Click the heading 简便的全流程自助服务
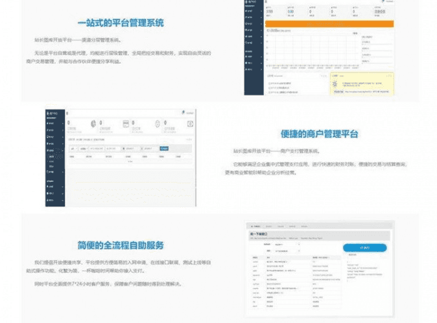The height and width of the screenshot is (323, 437). click(121, 245)
